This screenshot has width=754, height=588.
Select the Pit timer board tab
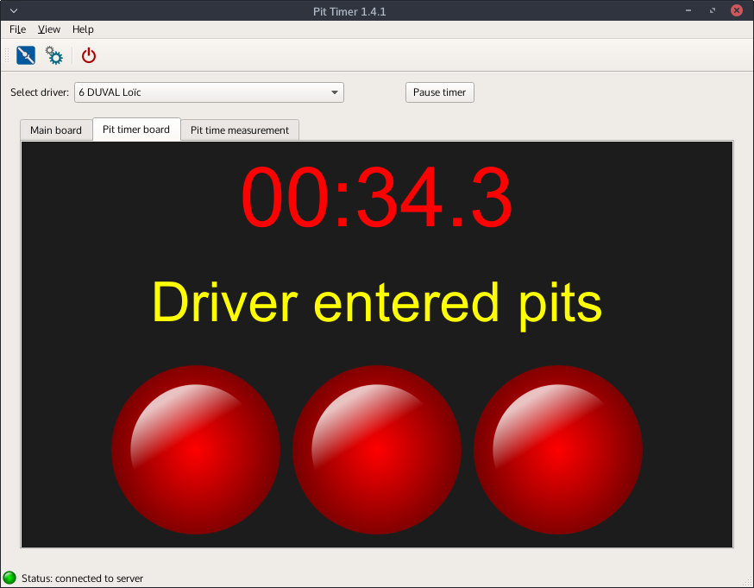(x=136, y=130)
